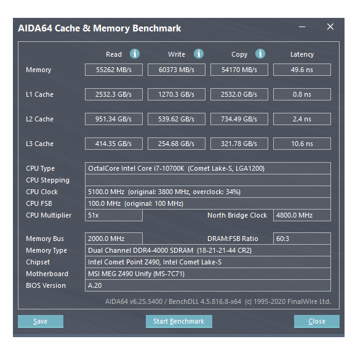The height and width of the screenshot is (339, 347).
Task: Close the window using the X icon
Action: [x=330, y=27]
